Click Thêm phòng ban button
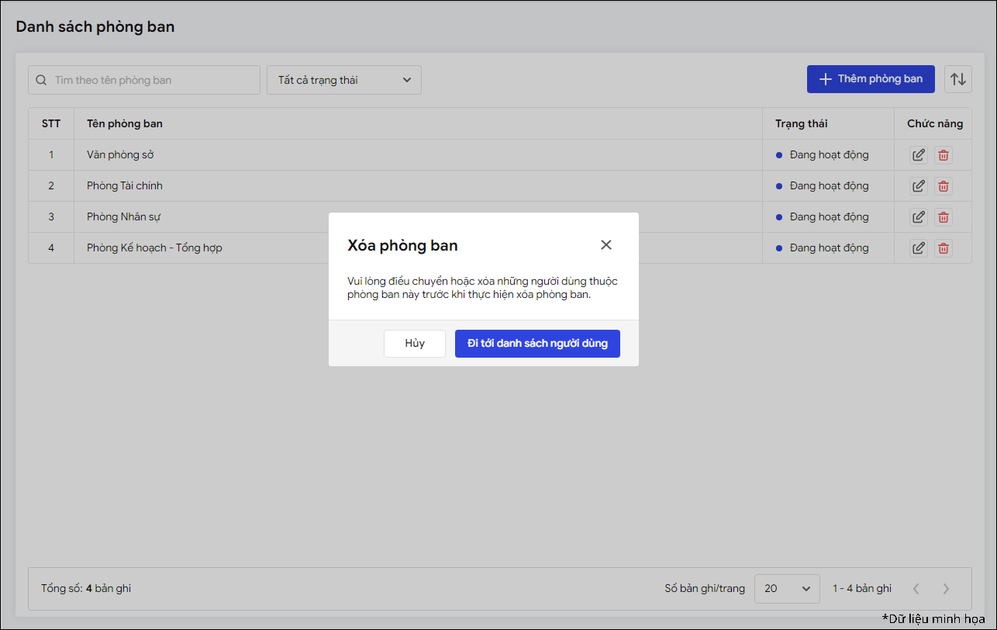 [871, 79]
